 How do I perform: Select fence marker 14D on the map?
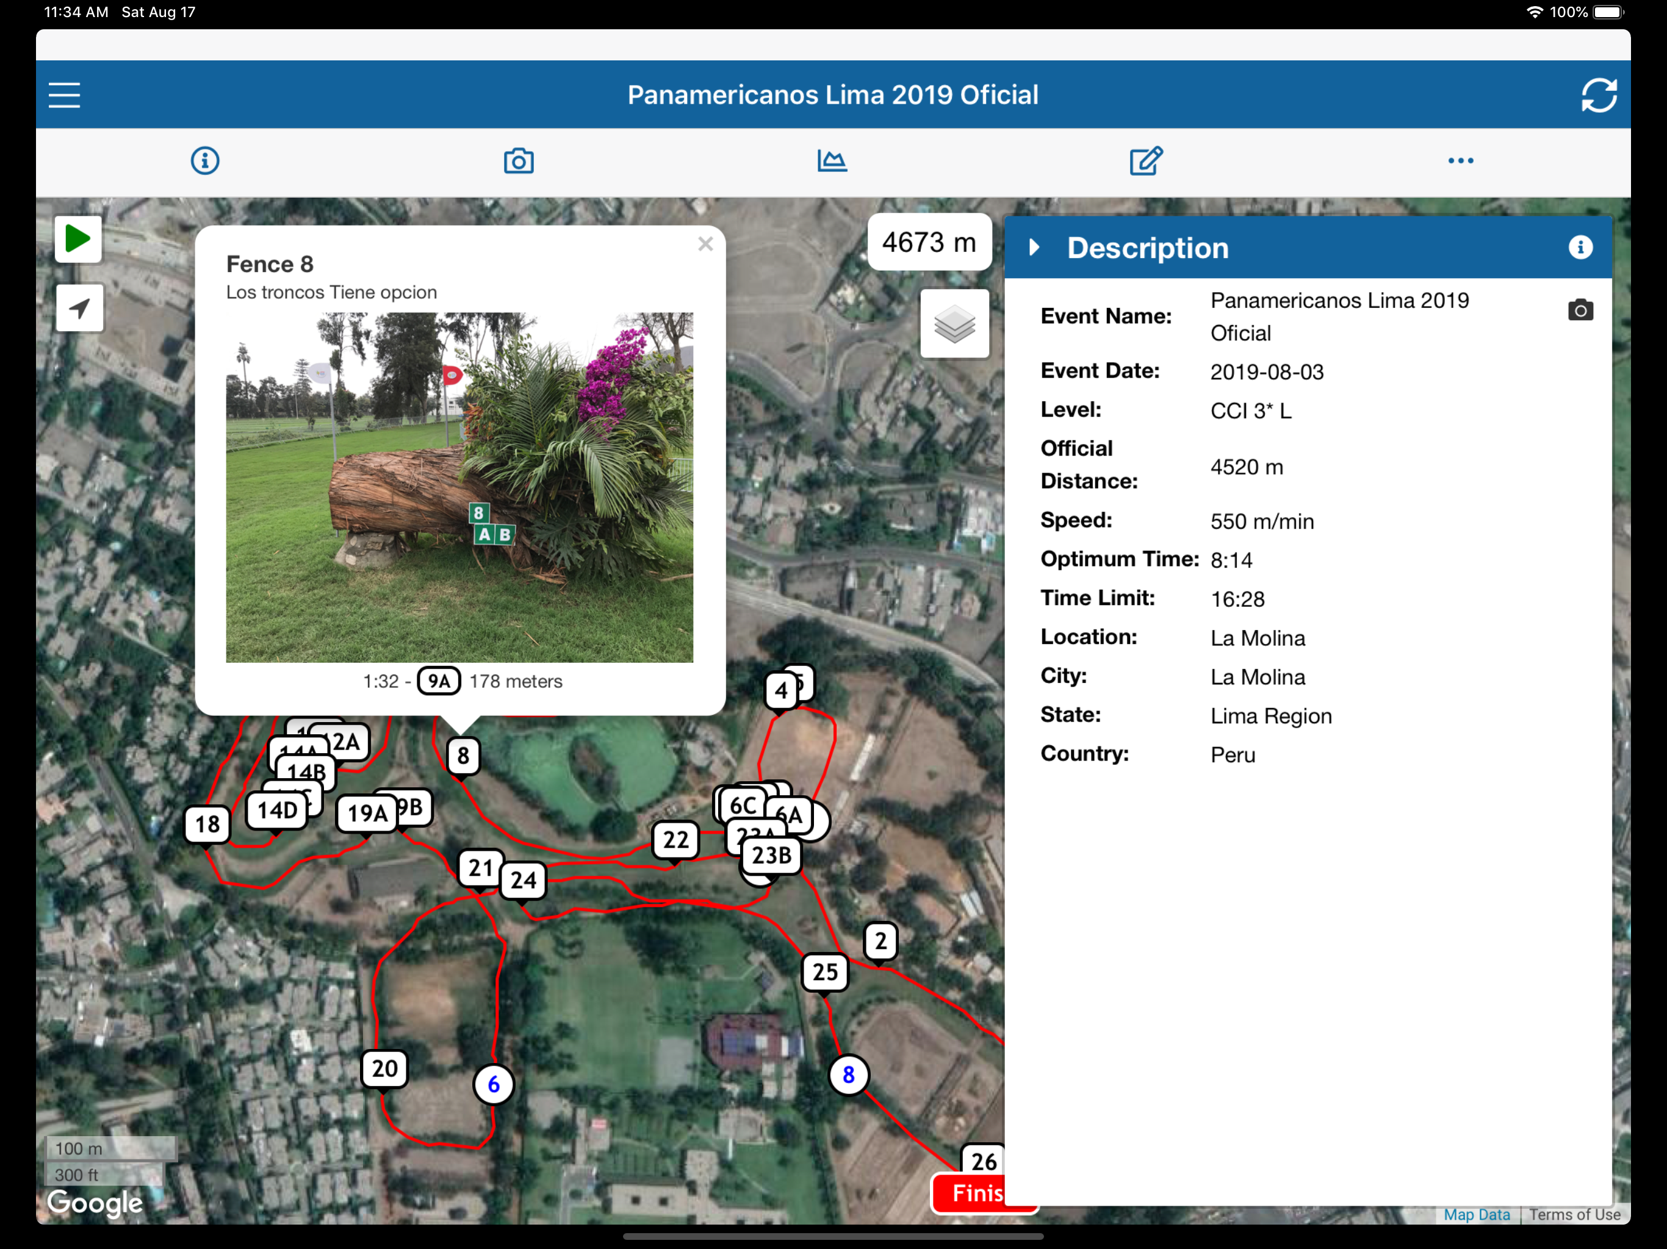(278, 811)
